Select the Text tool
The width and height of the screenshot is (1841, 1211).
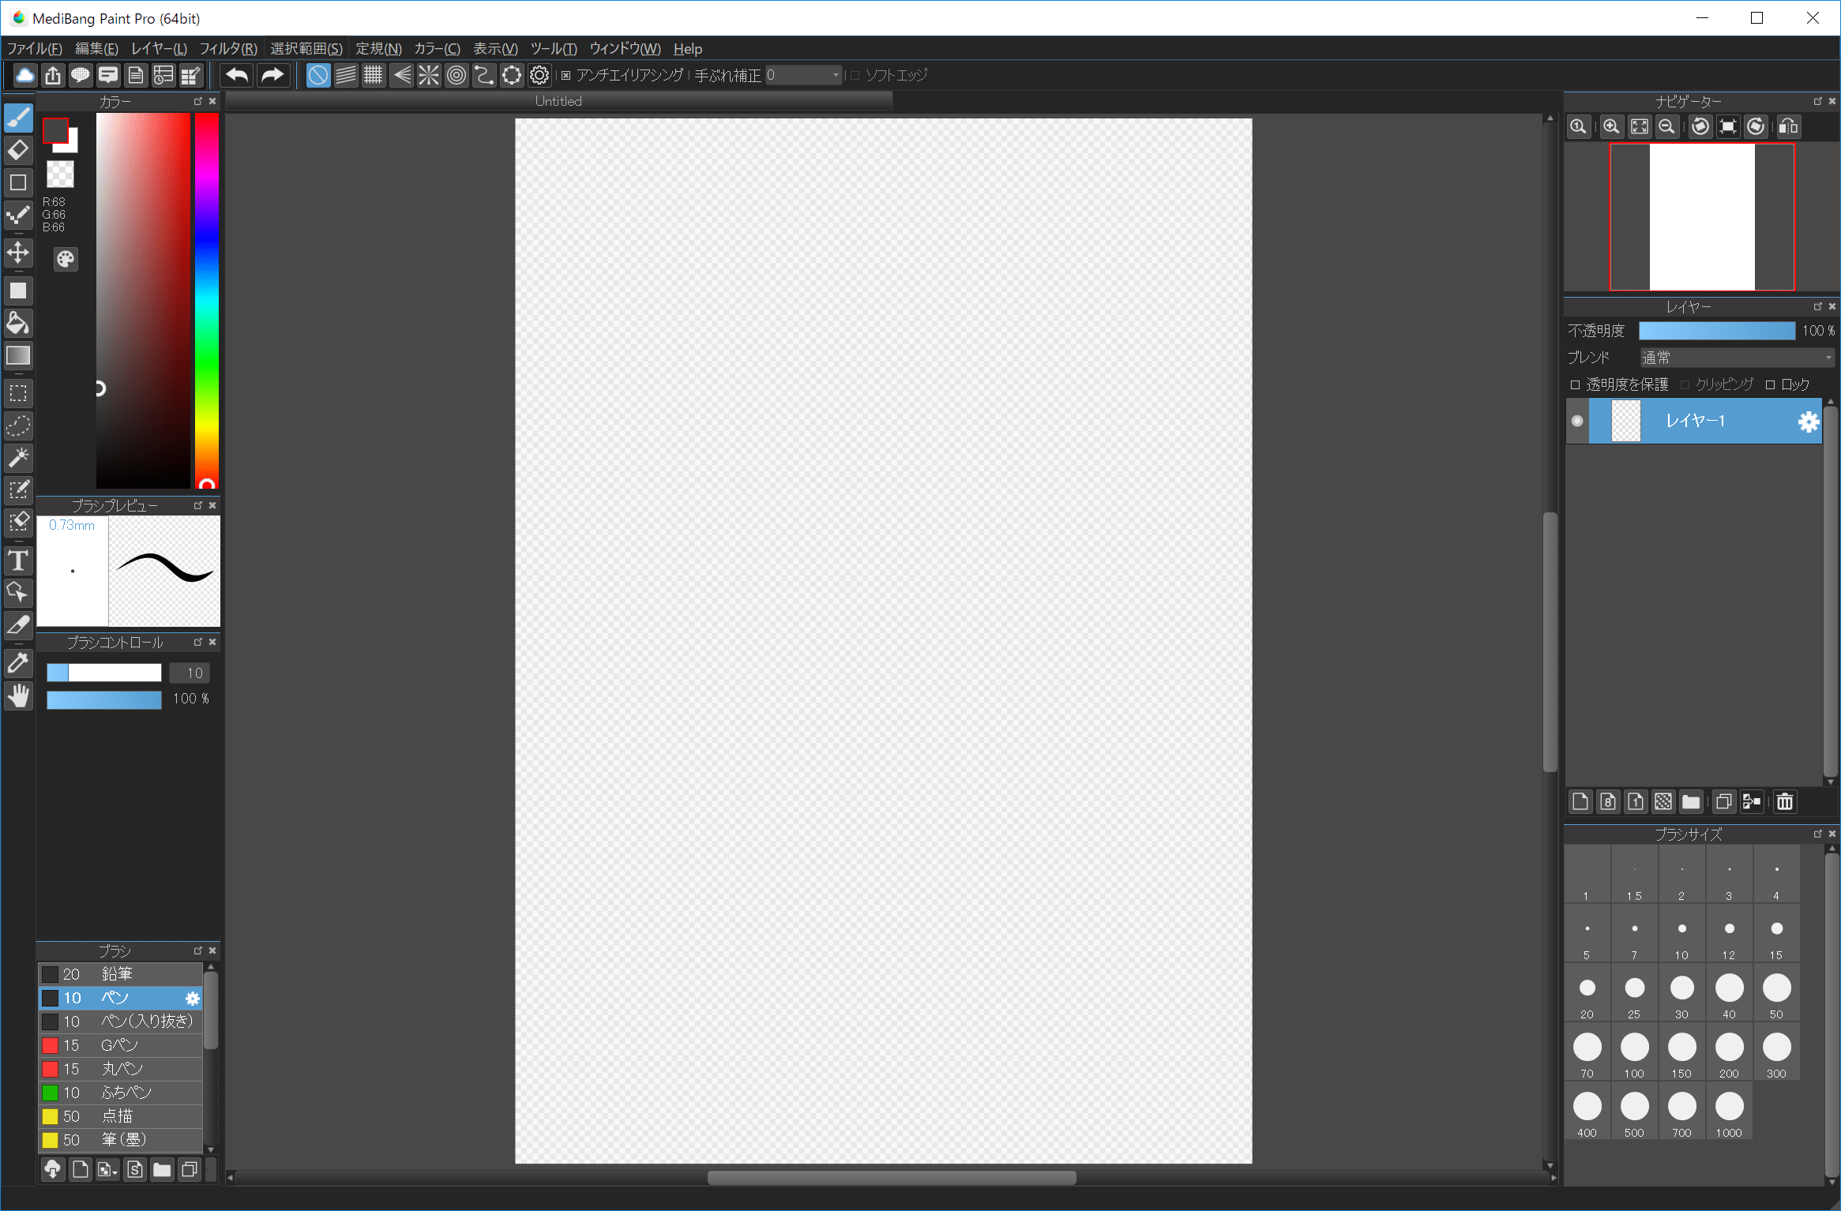pyautogui.click(x=18, y=561)
